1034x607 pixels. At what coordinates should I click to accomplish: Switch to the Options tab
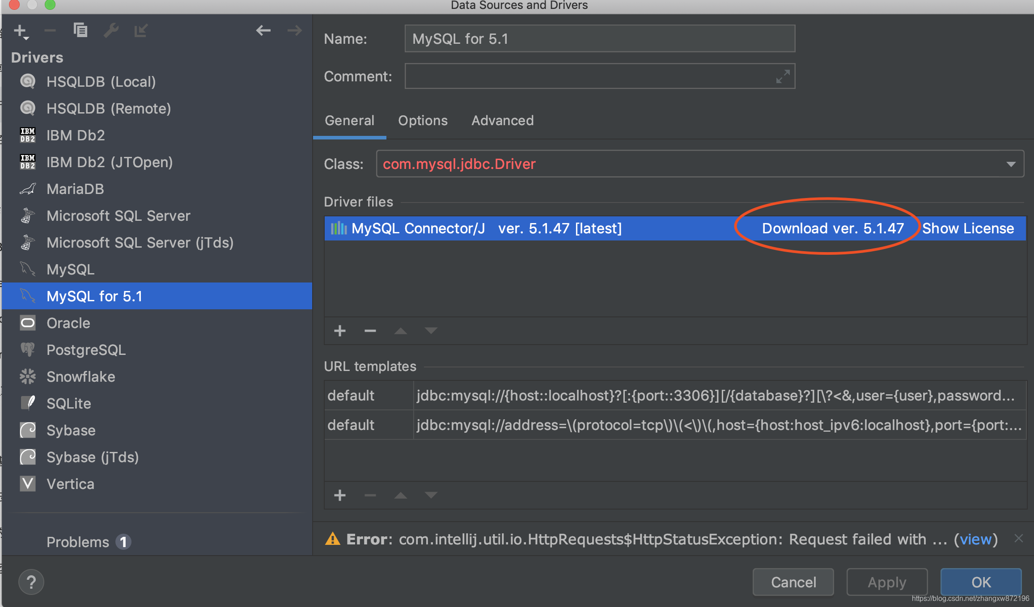coord(423,121)
